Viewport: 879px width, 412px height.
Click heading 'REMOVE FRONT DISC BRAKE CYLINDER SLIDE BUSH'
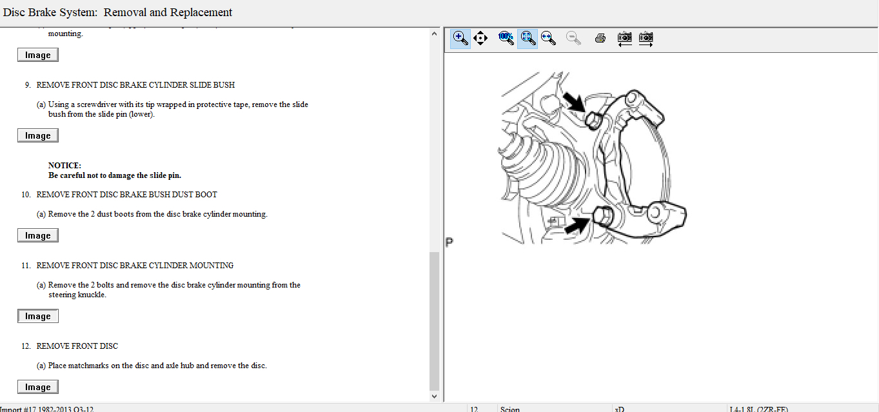tap(135, 85)
